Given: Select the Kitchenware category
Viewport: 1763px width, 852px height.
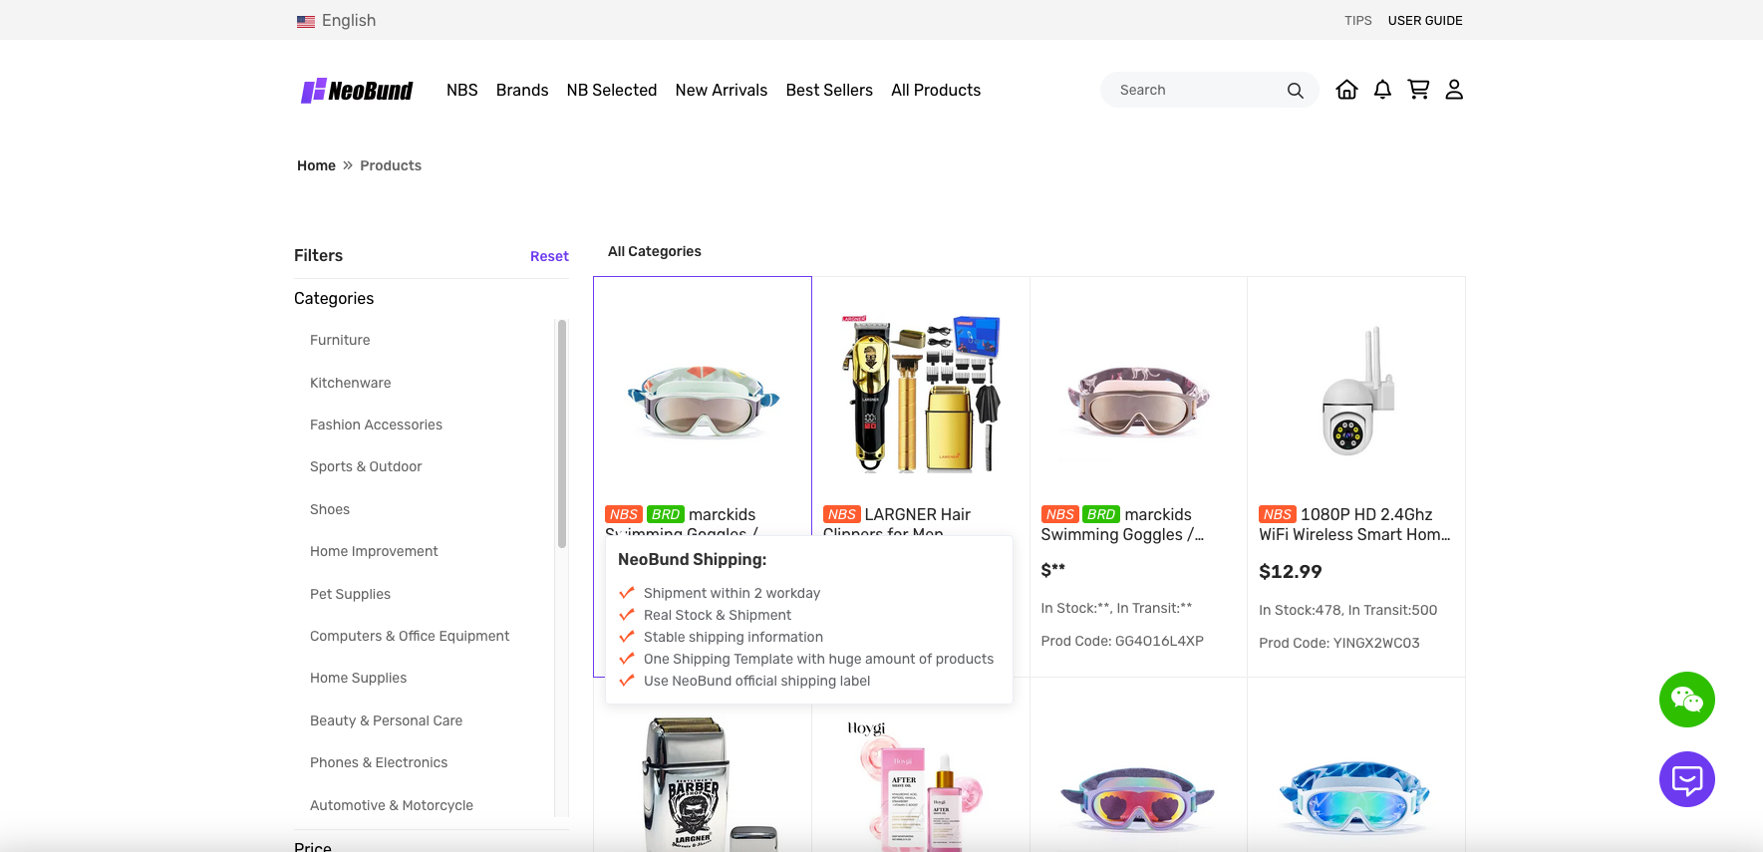Looking at the screenshot, I should (350, 383).
